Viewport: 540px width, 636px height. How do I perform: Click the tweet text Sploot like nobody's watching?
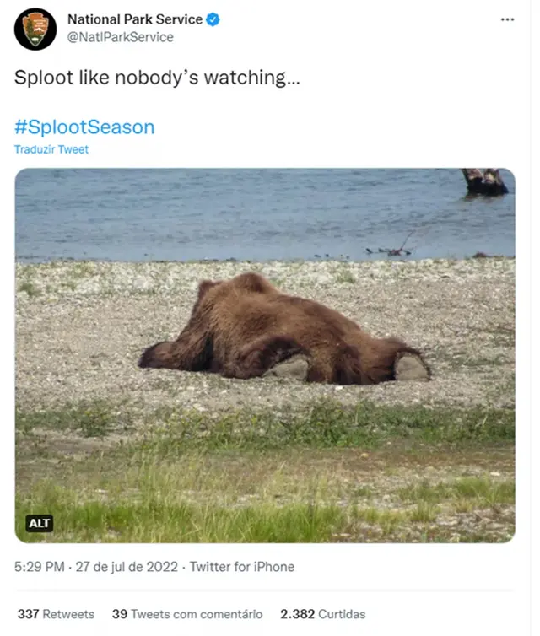click(157, 78)
